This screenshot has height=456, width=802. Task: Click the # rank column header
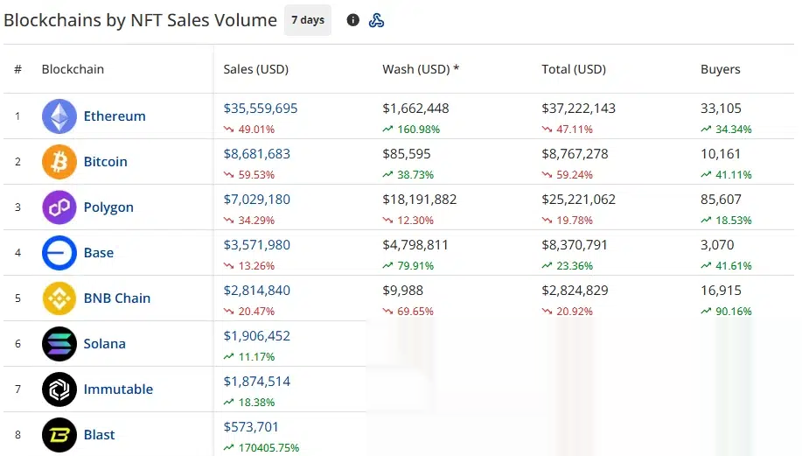pyautogui.click(x=17, y=69)
